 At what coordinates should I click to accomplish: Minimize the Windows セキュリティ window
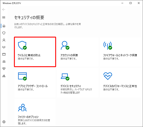tap(122, 3)
